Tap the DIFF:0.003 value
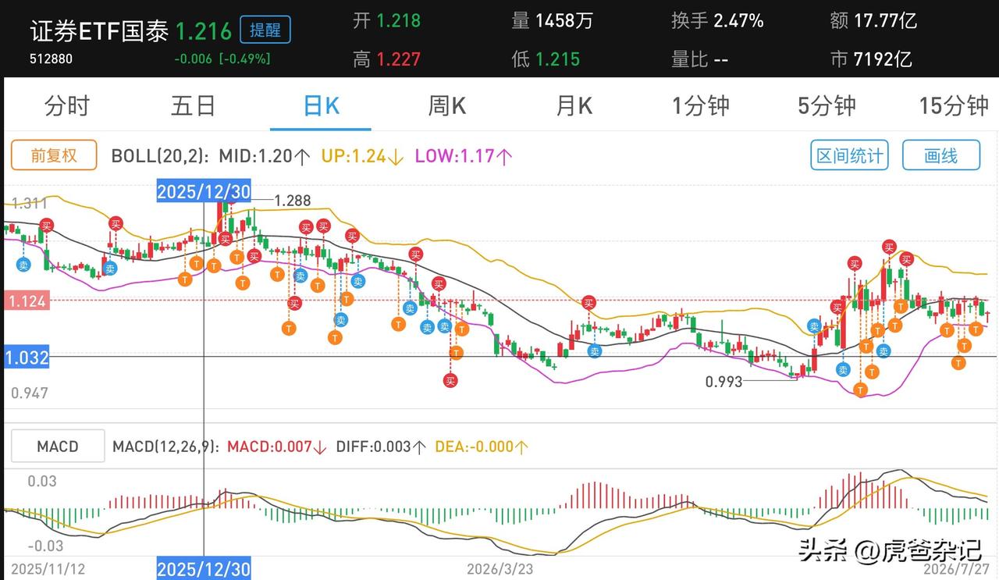Viewport: 999px width, 580px height. (381, 447)
